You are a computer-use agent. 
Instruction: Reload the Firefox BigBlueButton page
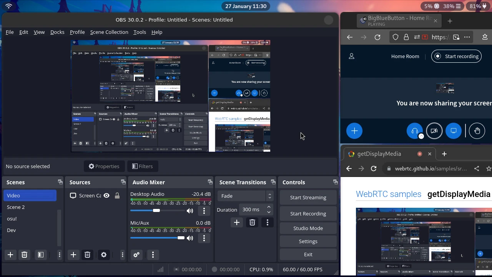point(377,37)
